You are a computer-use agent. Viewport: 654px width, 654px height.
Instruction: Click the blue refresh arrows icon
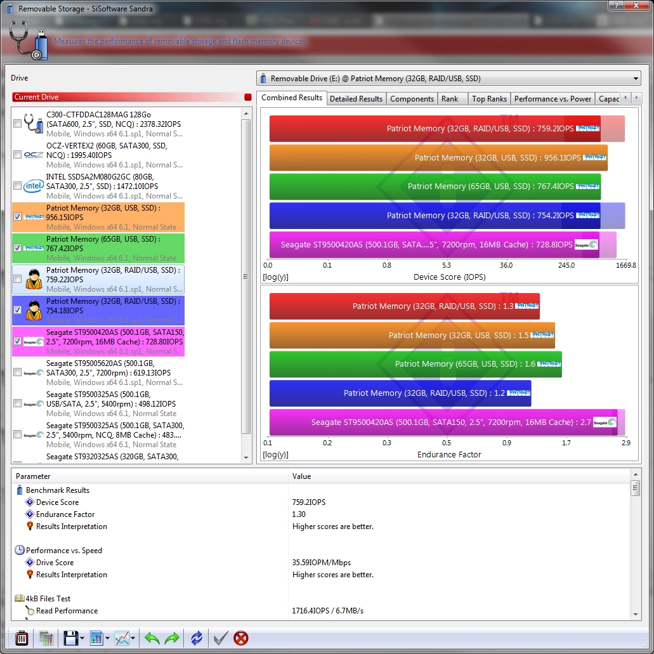tap(197, 638)
